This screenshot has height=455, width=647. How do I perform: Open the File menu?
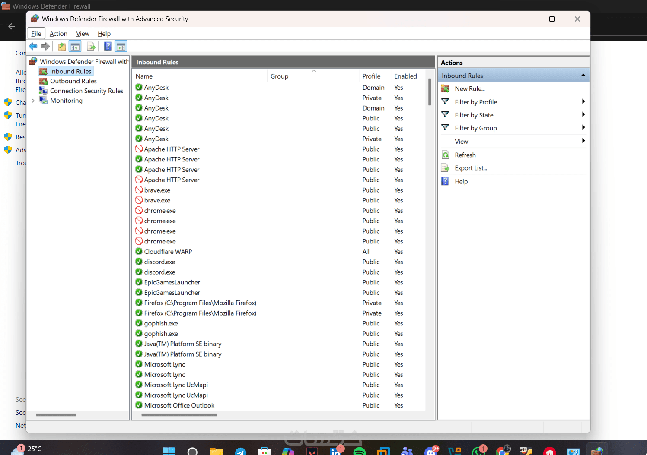tap(36, 34)
